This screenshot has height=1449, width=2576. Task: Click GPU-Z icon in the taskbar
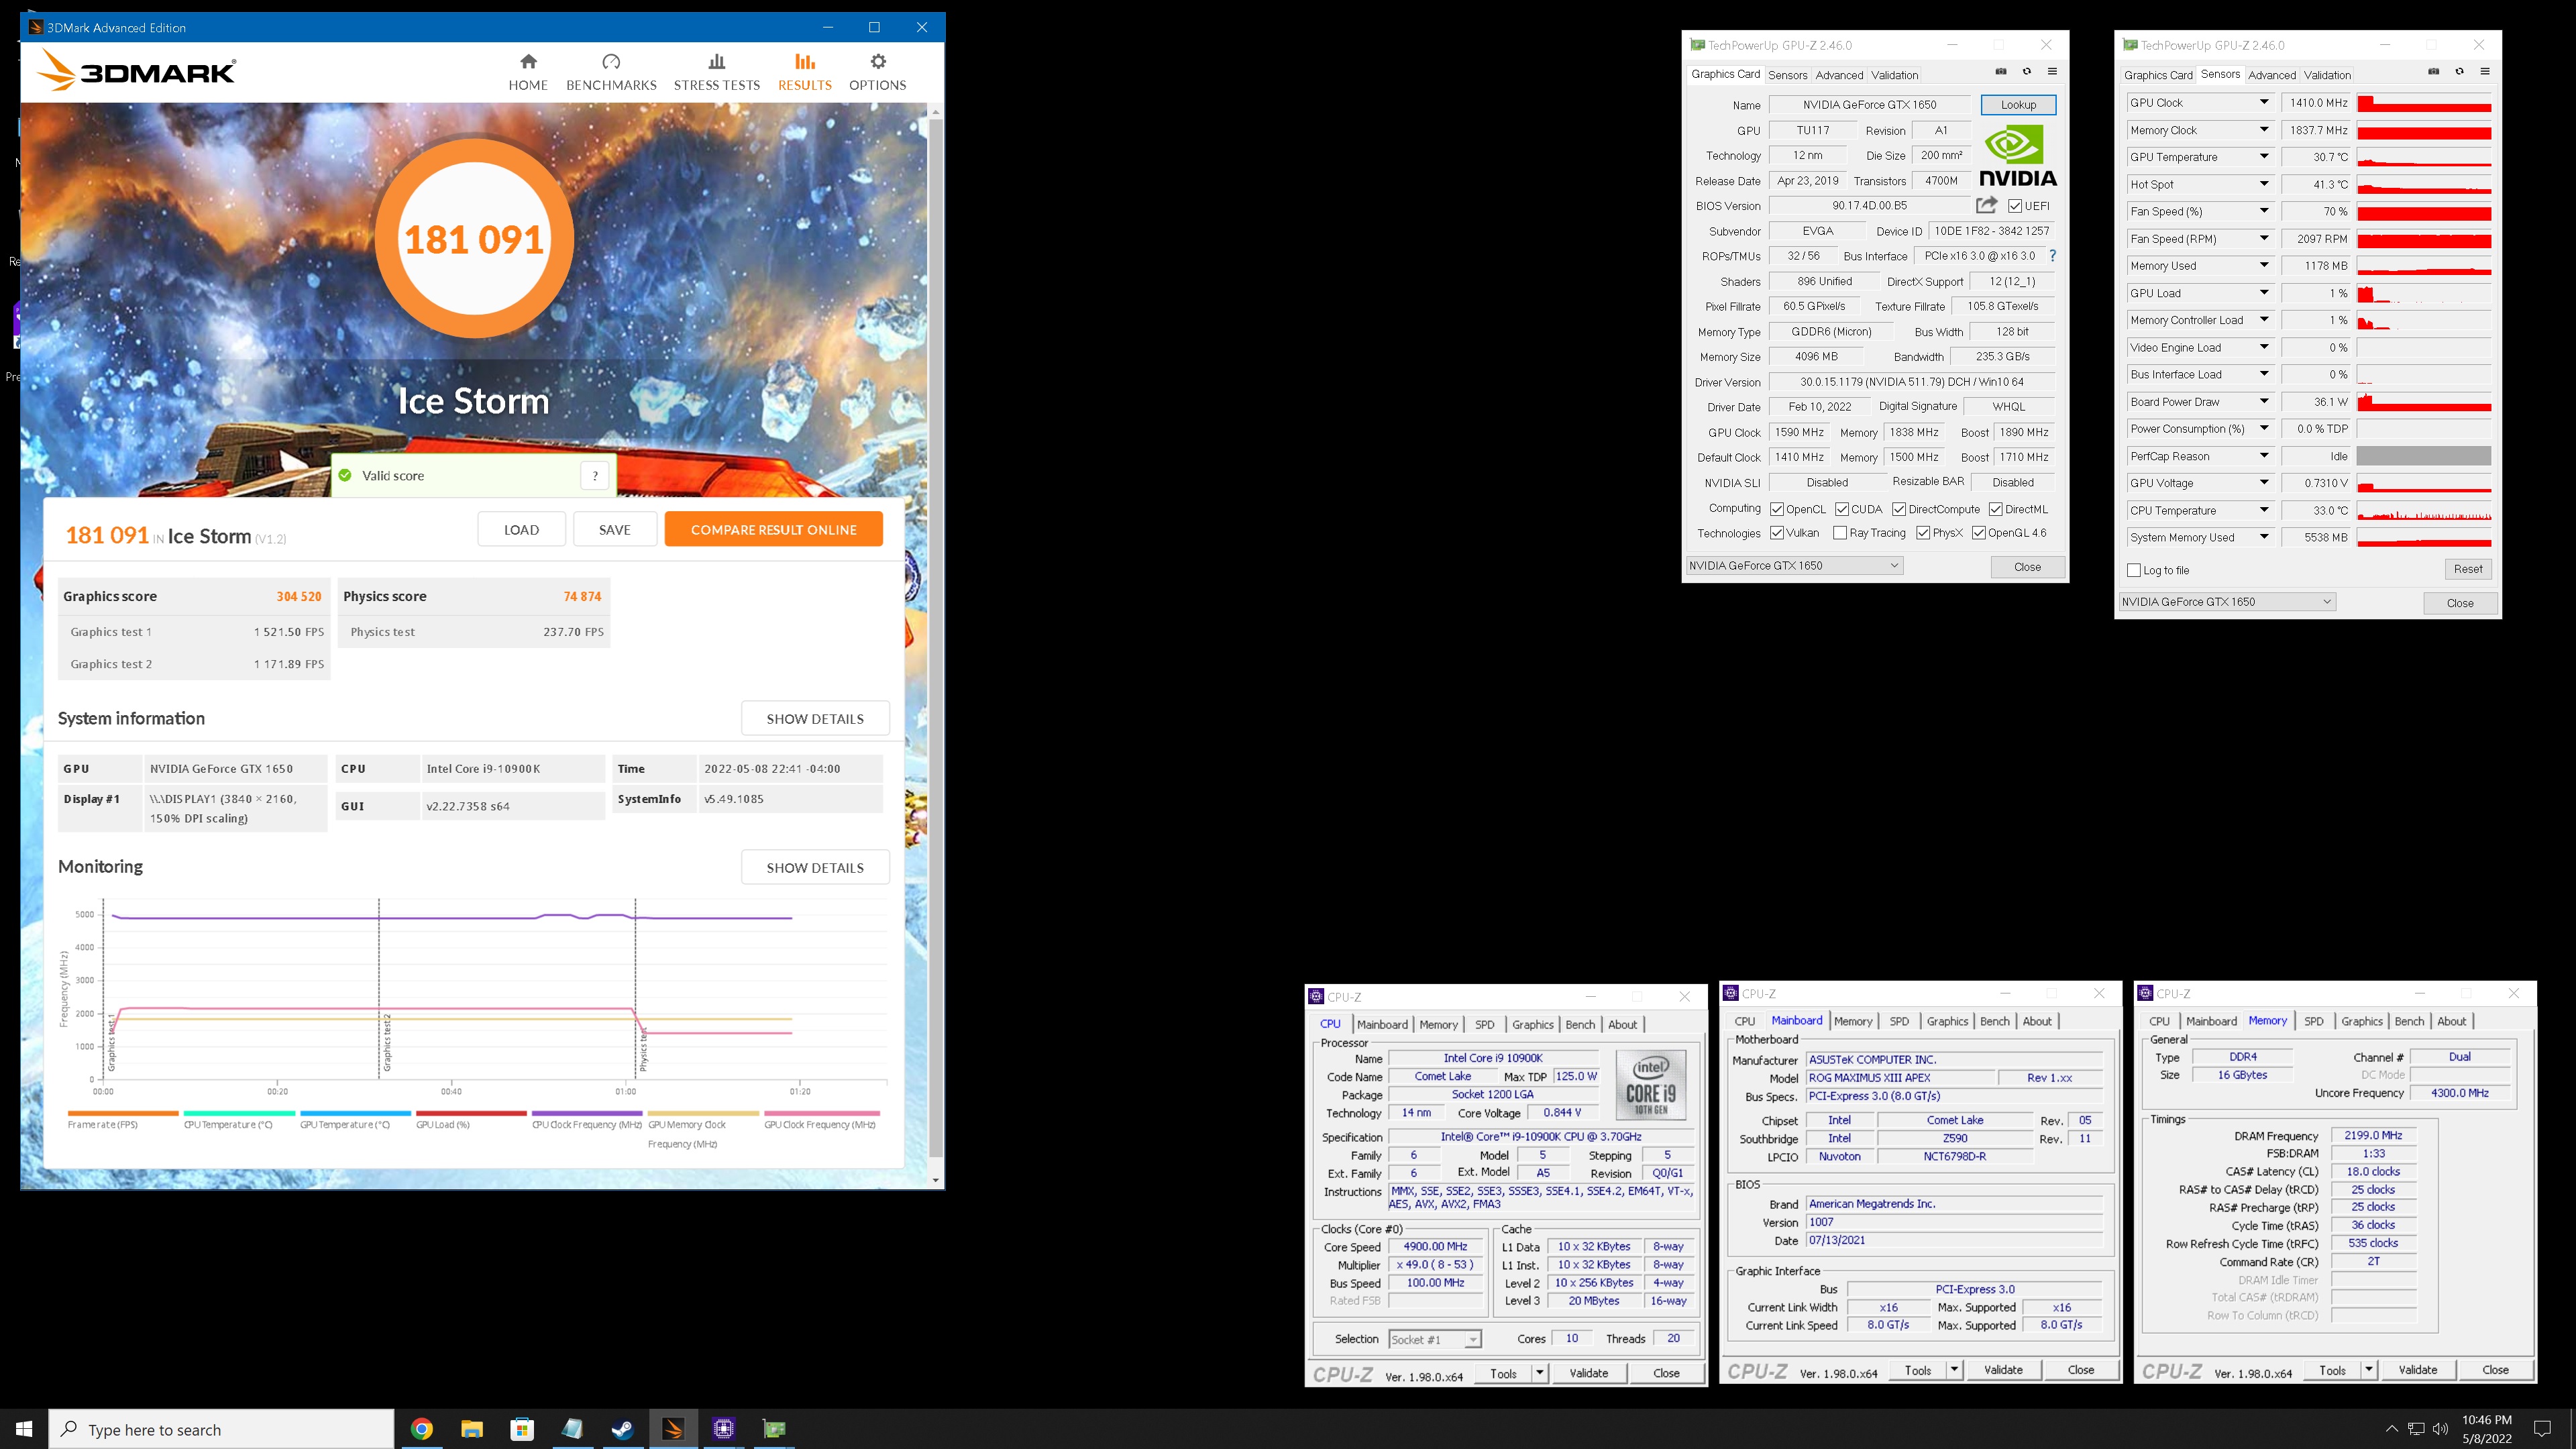775,1429
